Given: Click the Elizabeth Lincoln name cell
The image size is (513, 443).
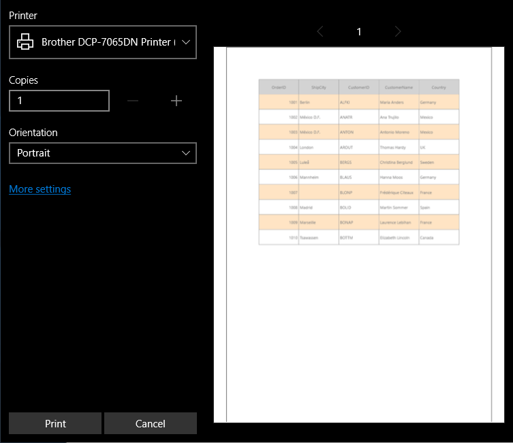Looking at the screenshot, I should point(399,237).
